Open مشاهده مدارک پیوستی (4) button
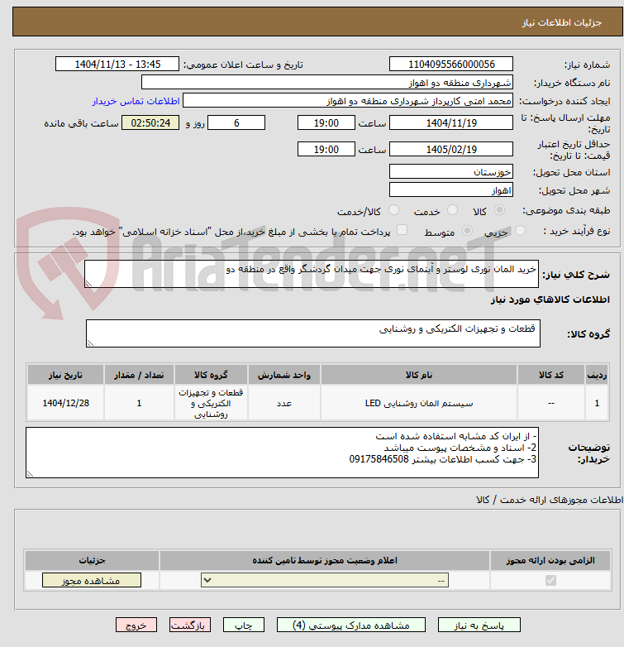 coord(351,625)
